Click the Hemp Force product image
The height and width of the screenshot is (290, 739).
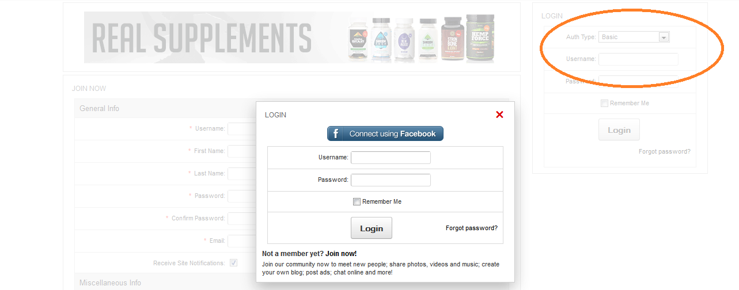480,39
